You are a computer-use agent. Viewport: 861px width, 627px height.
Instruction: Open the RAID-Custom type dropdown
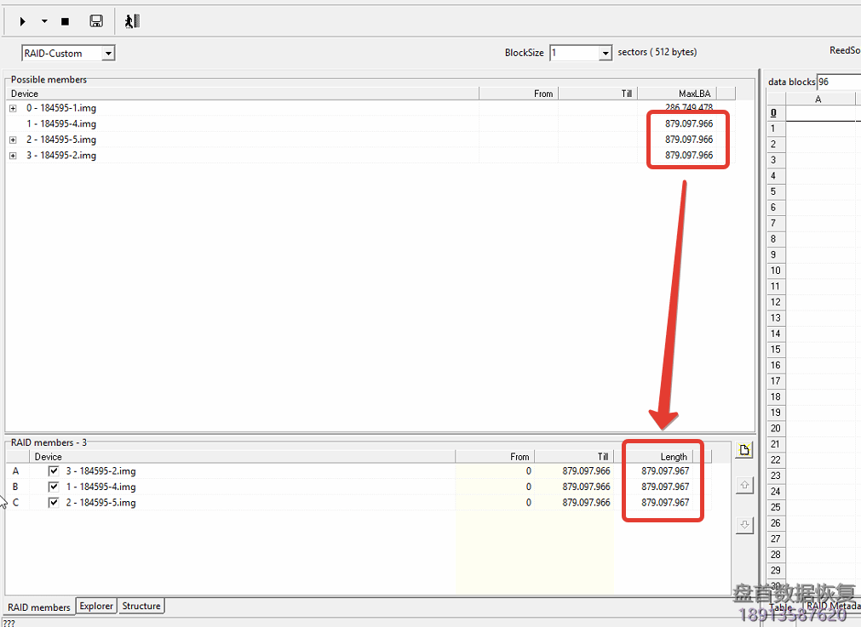tap(110, 52)
